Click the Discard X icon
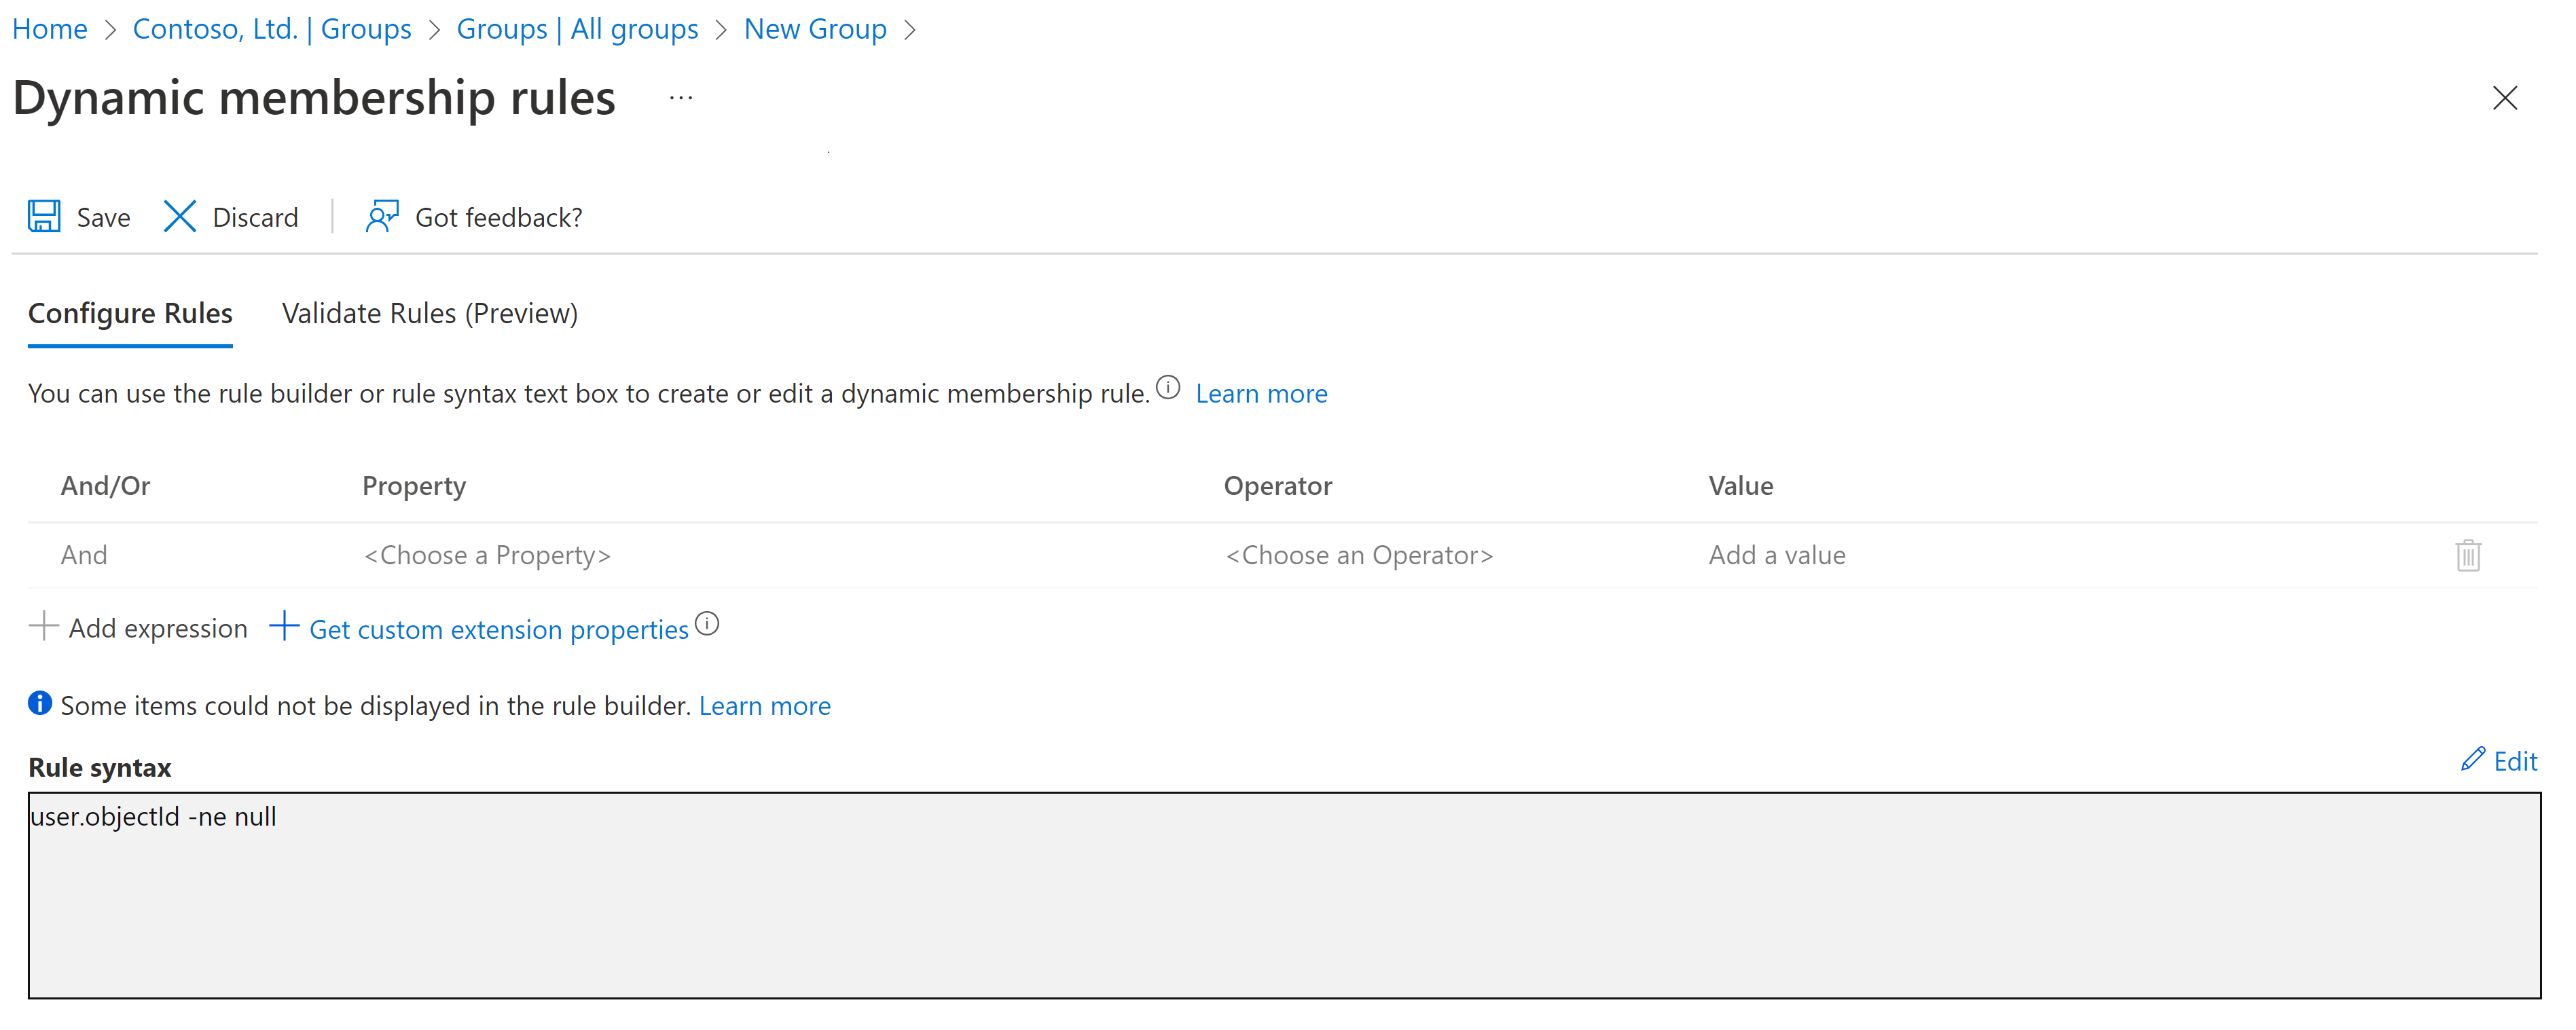2576x1030 pixels. coord(180,216)
